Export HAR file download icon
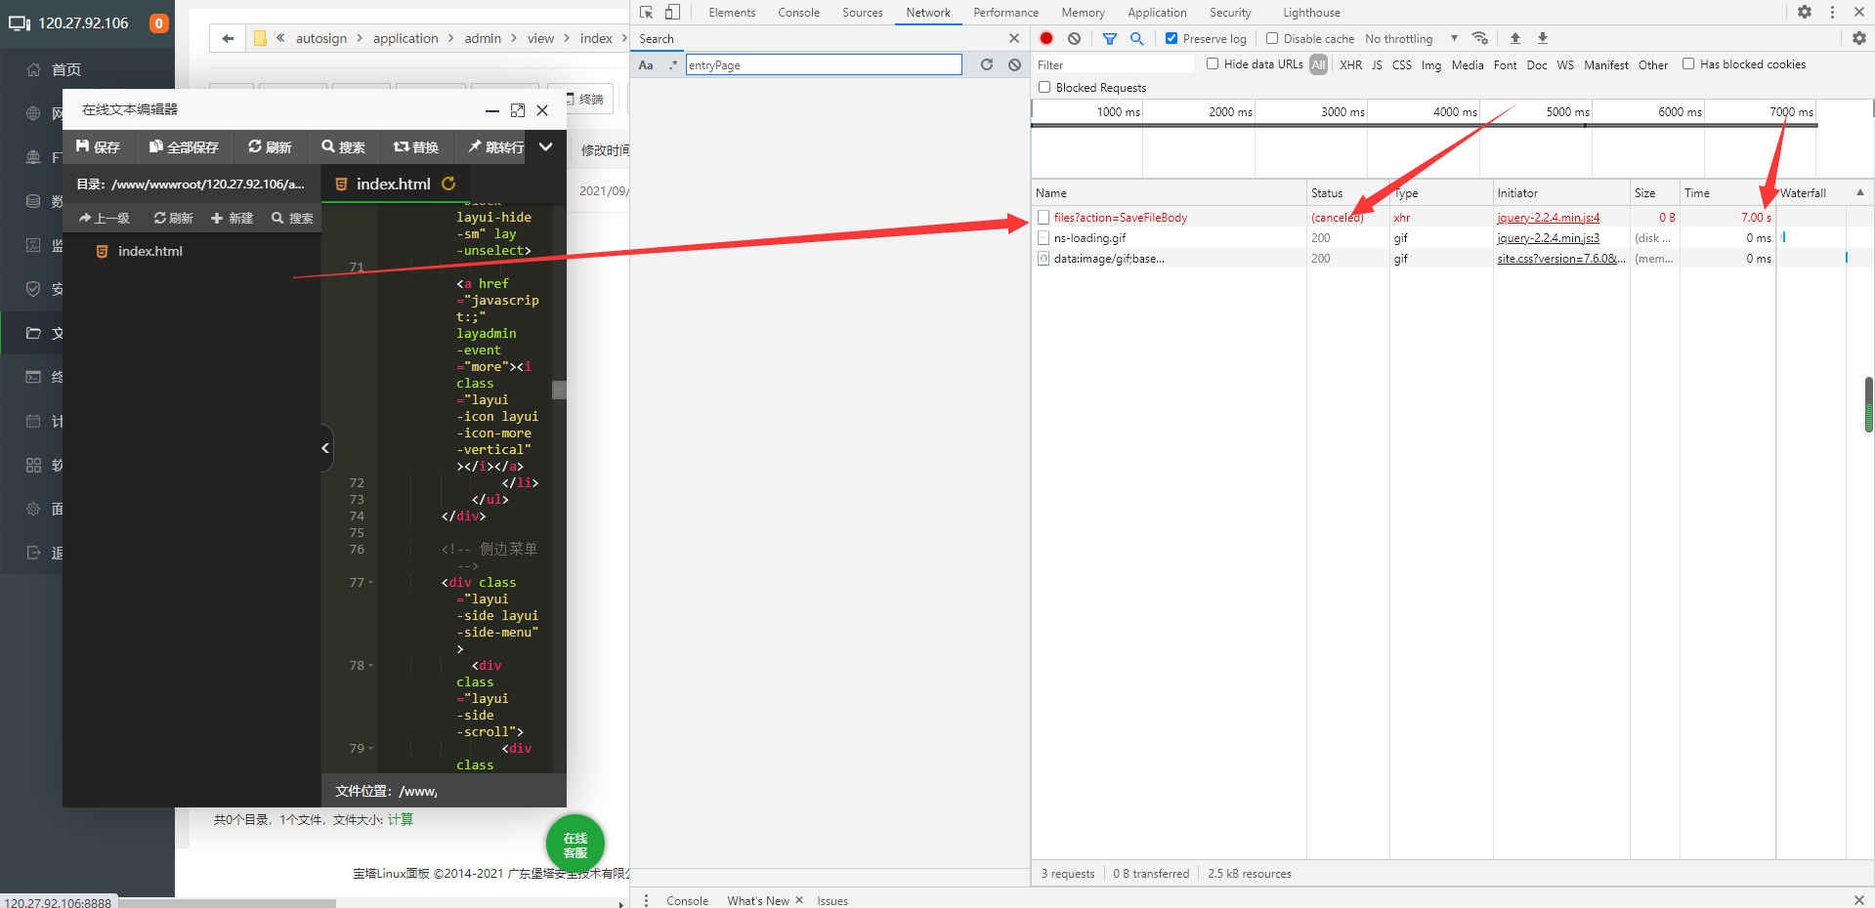 (x=1543, y=38)
